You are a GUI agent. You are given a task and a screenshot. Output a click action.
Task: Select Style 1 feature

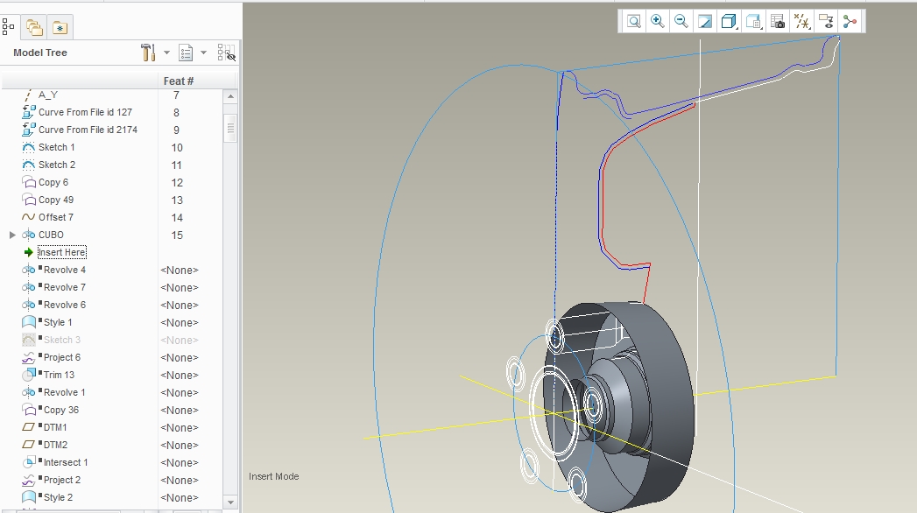tap(58, 322)
